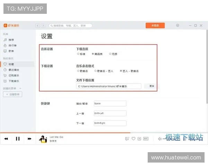Collapse the 创建的歌单 section chevron
Screen dimensions: 208x166
(20, 88)
